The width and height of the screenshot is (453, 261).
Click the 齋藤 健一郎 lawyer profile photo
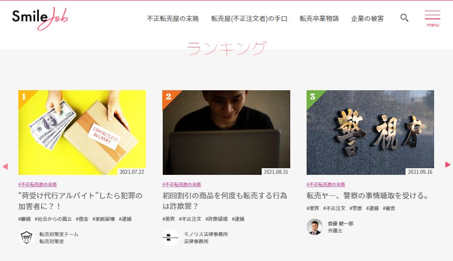(315, 227)
